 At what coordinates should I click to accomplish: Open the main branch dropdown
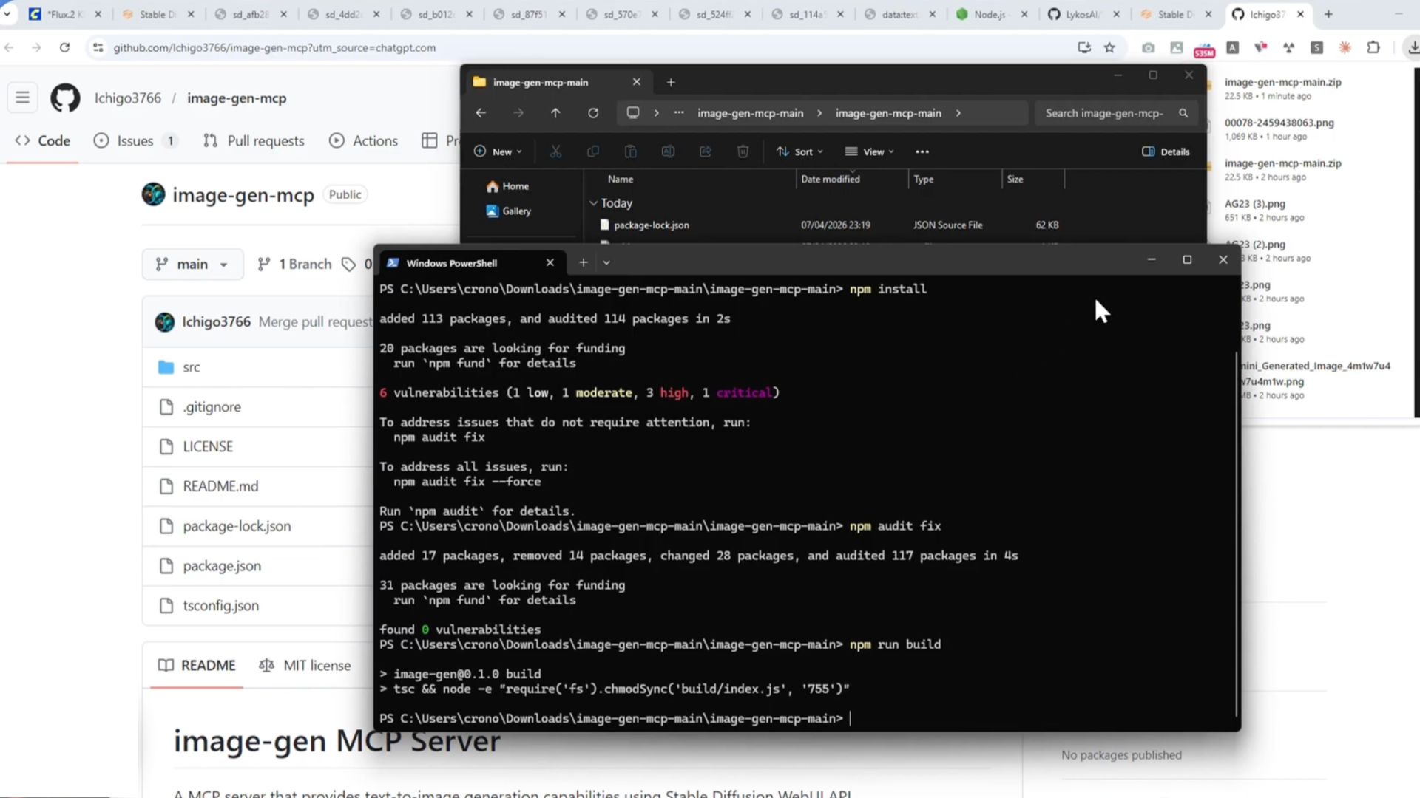(192, 265)
